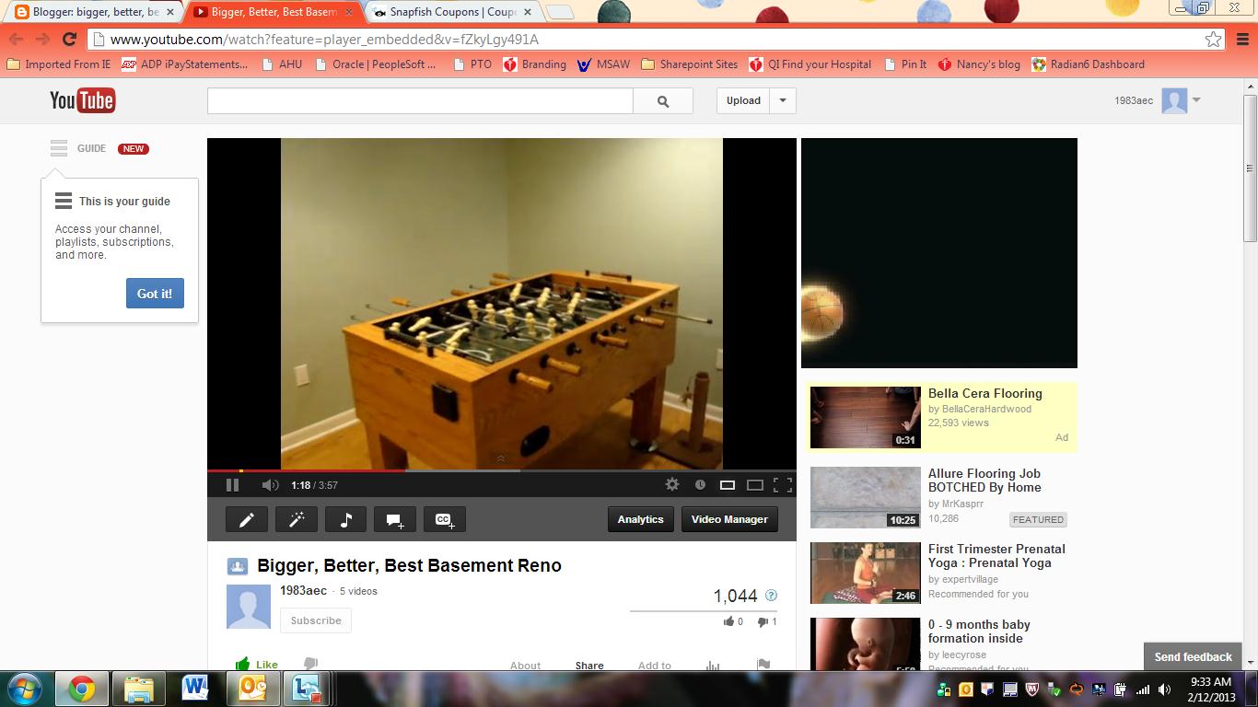The height and width of the screenshot is (707, 1258).
Task: Click the Watch Later clock icon
Action: click(700, 485)
